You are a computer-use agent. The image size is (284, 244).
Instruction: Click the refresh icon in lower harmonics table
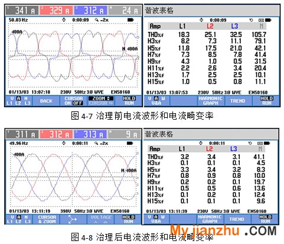point(250,143)
